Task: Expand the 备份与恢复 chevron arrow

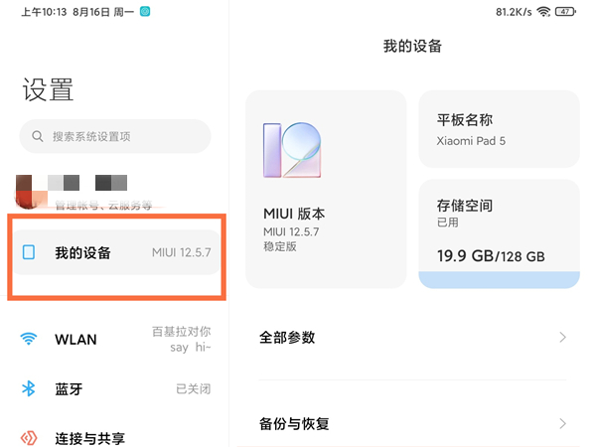Action: (562, 424)
